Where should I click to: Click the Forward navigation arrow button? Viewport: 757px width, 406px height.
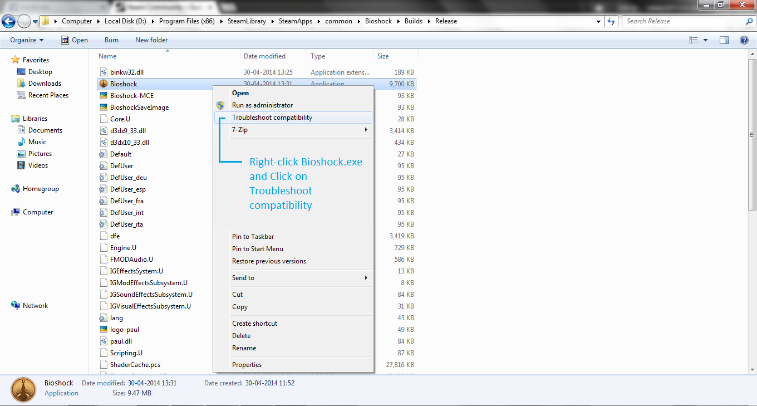click(24, 22)
